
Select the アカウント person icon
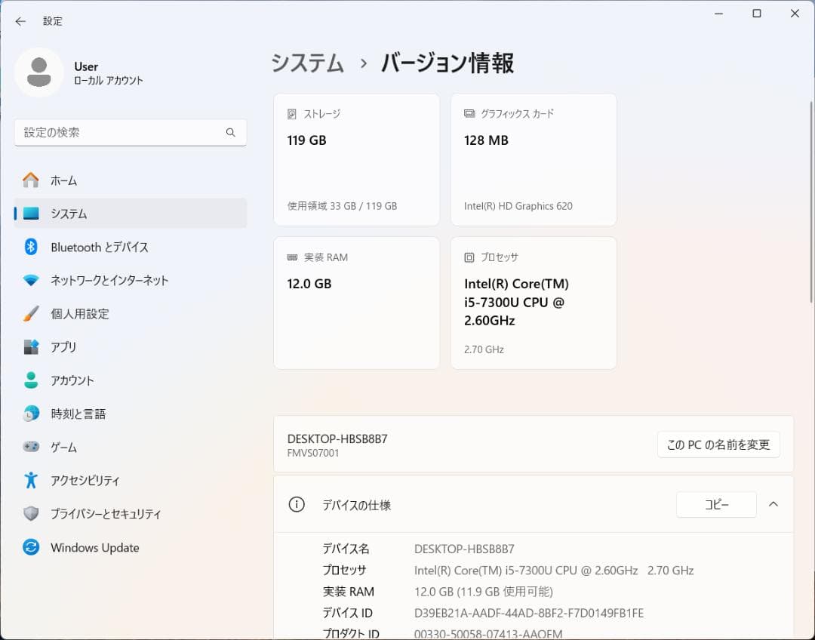pyautogui.click(x=30, y=380)
